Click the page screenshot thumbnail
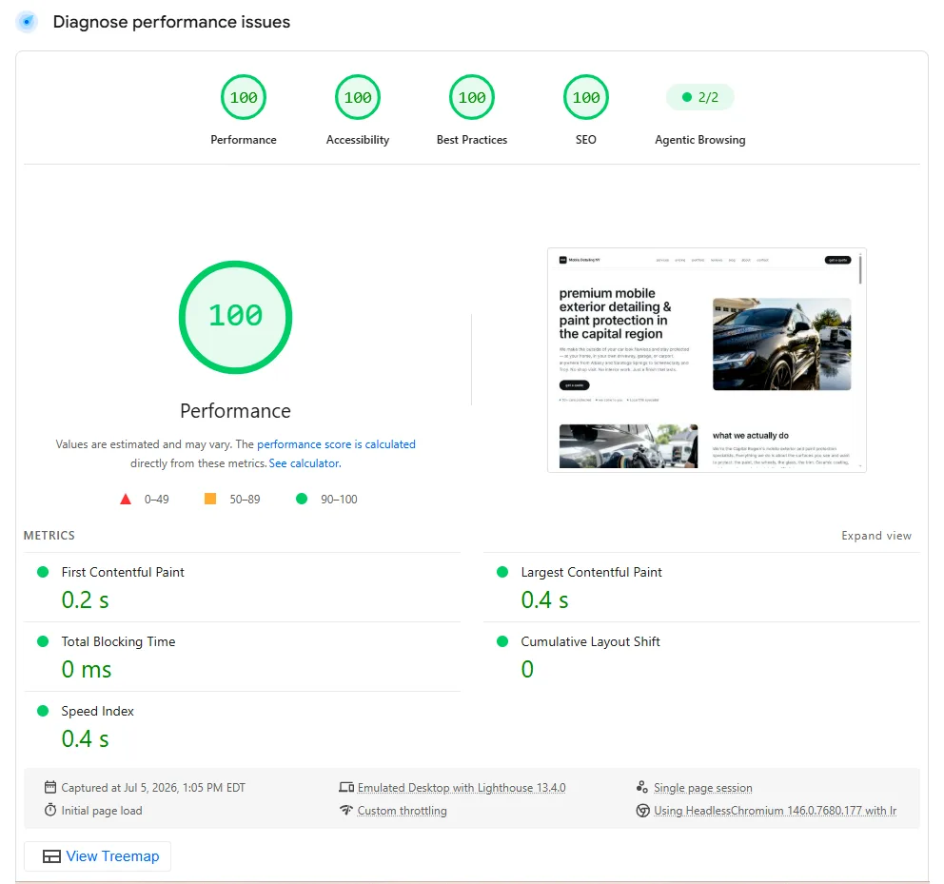This screenshot has height=884, width=944. click(x=707, y=360)
